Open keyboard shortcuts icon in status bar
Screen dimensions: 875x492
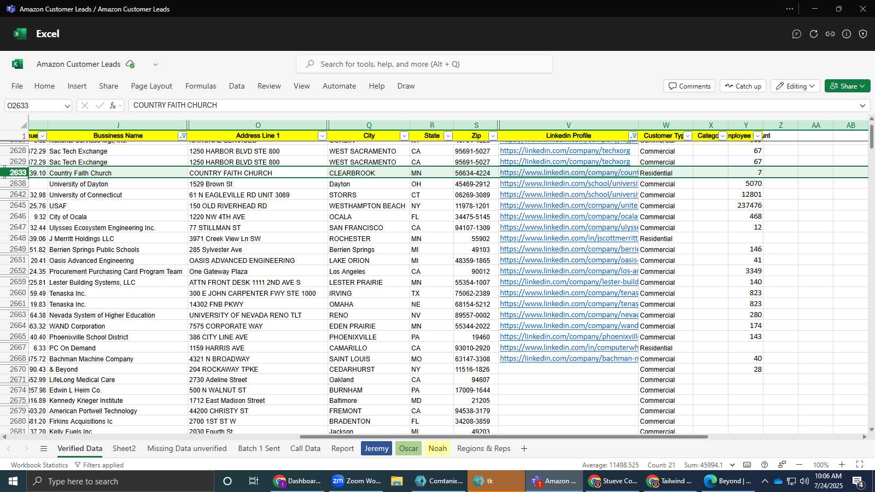click(747, 465)
